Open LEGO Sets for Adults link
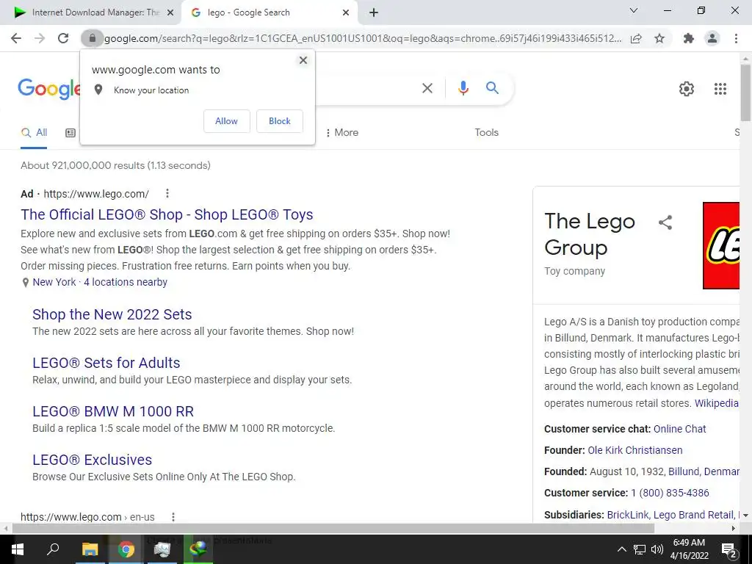The height and width of the screenshot is (564, 752). coord(106,363)
